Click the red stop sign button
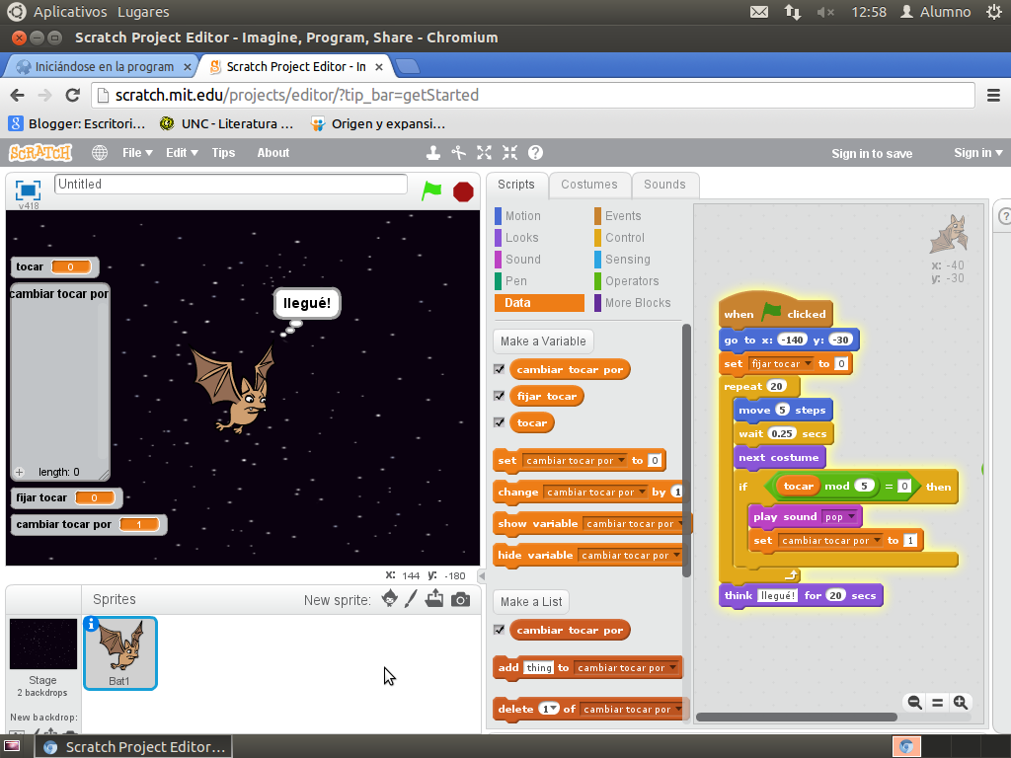 point(463,191)
